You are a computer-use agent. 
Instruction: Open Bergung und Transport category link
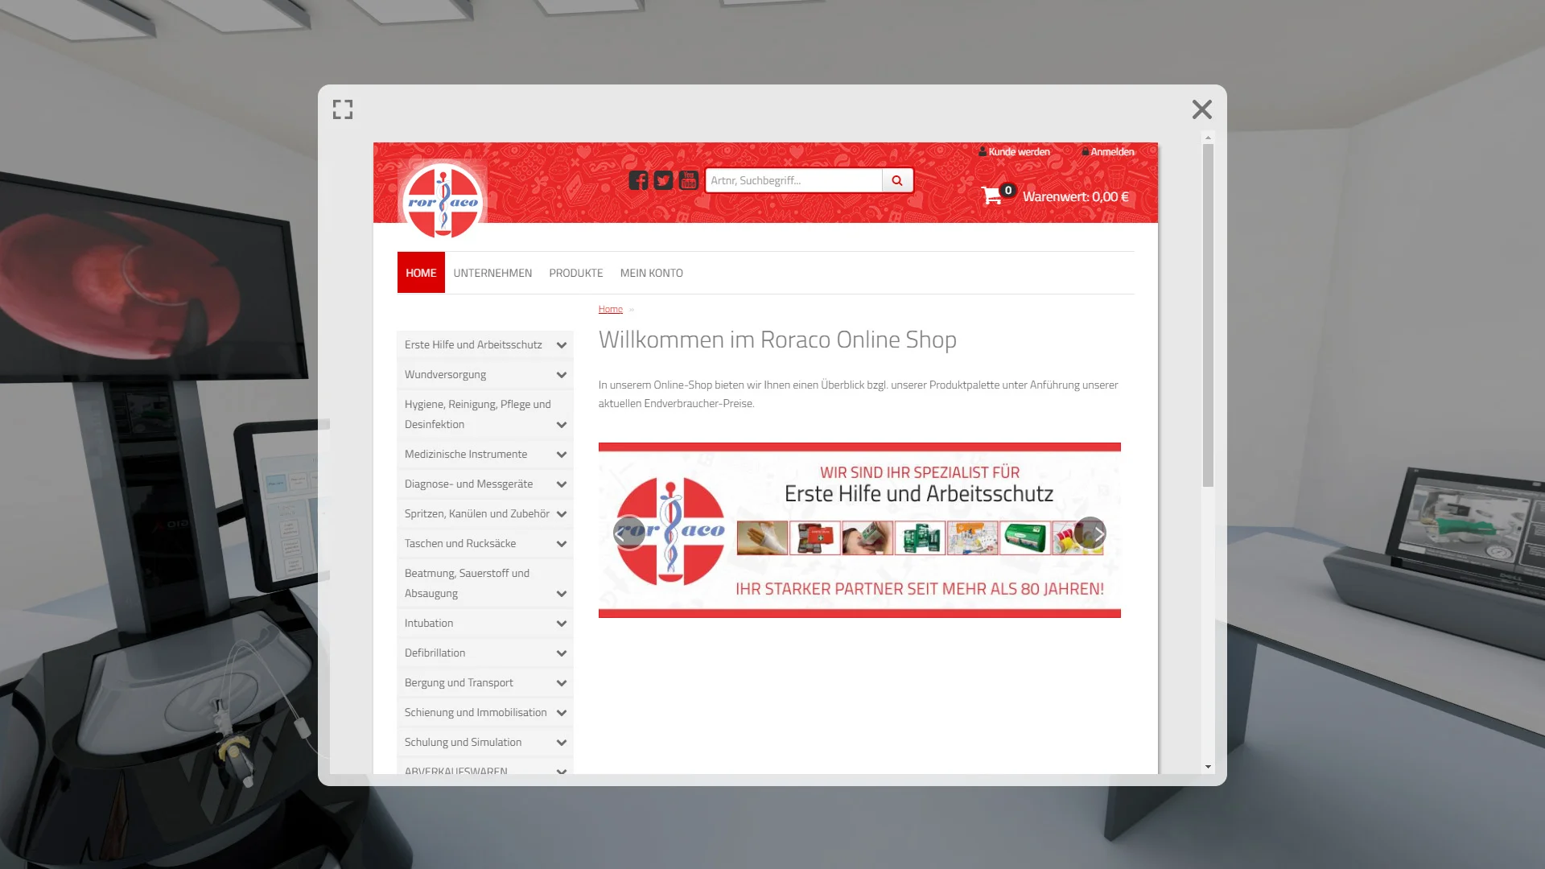click(459, 682)
